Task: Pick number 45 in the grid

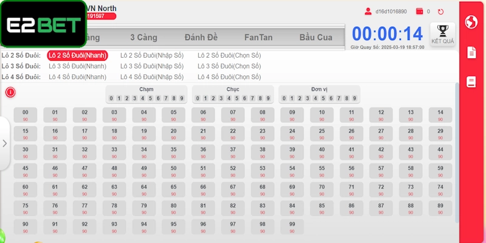Action: point(26,171)
